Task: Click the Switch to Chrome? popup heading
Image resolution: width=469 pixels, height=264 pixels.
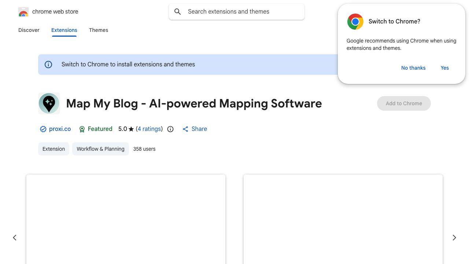Action: click(x=394, y=22)
